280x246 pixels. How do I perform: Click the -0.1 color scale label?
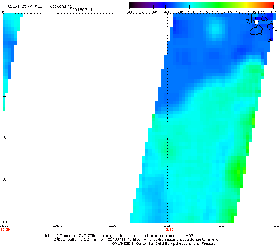[238, 12]
